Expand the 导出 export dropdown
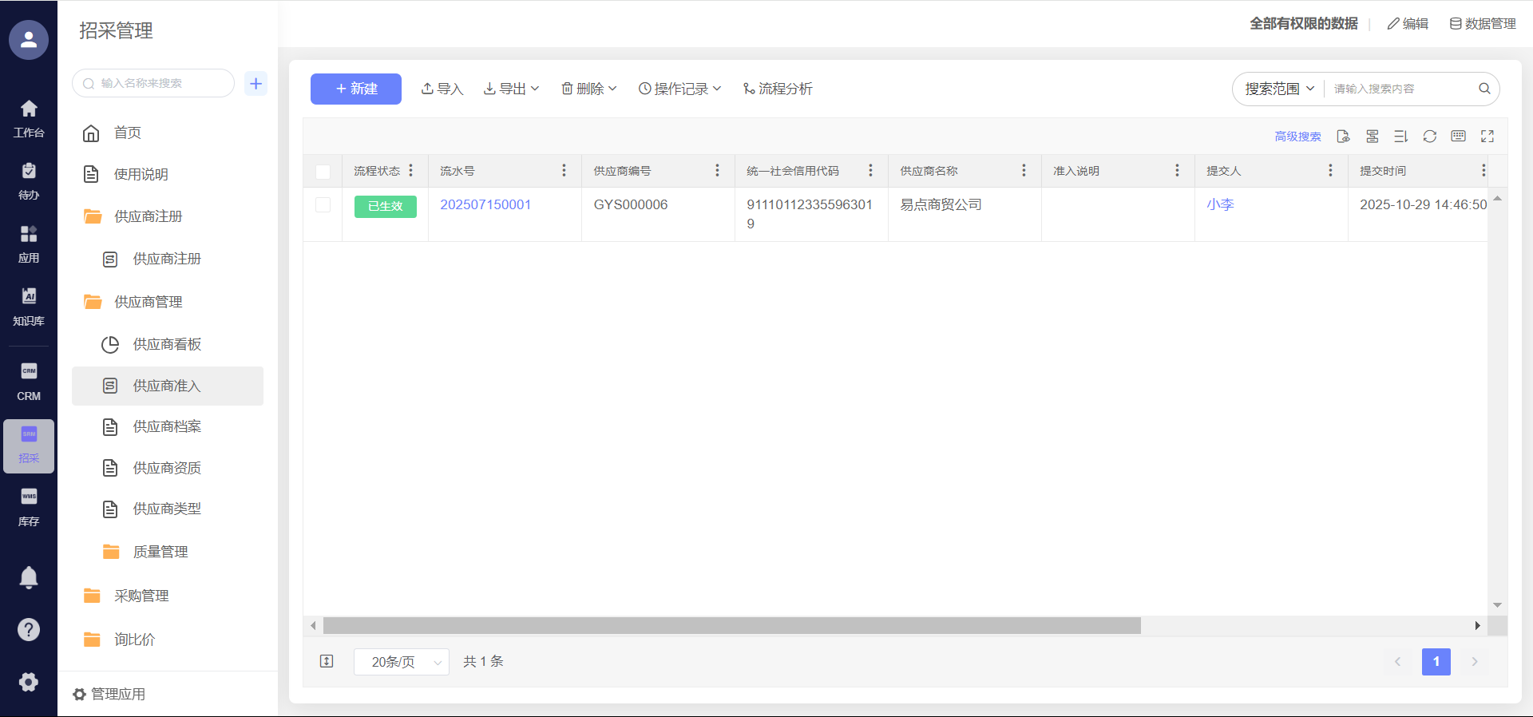The height and width of the screenshot is (717, 1533). 512,89
